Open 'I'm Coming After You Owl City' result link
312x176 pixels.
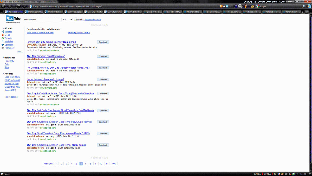tap(58, 68)
